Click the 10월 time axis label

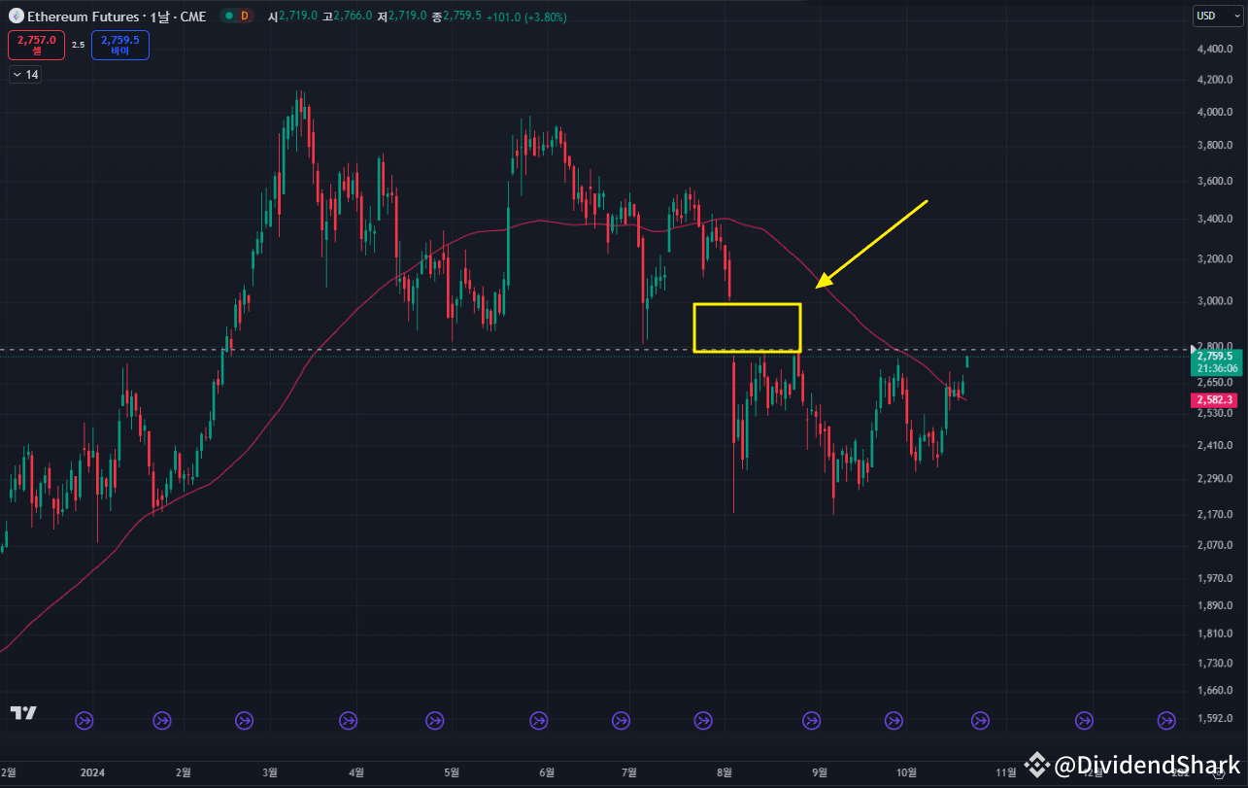coord(906,772)
